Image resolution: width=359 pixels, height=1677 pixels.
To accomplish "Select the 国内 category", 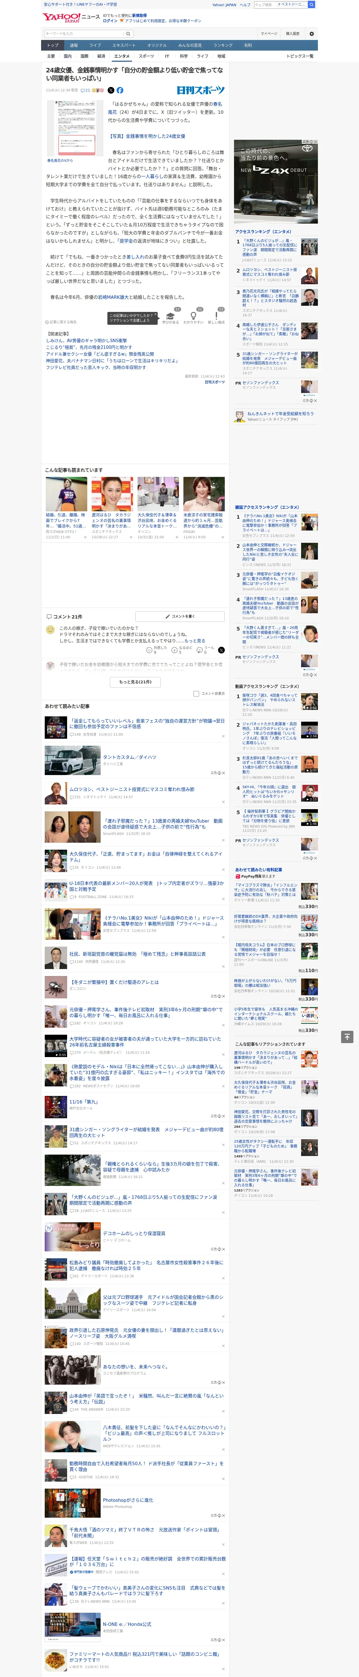I will coord(68,56).
